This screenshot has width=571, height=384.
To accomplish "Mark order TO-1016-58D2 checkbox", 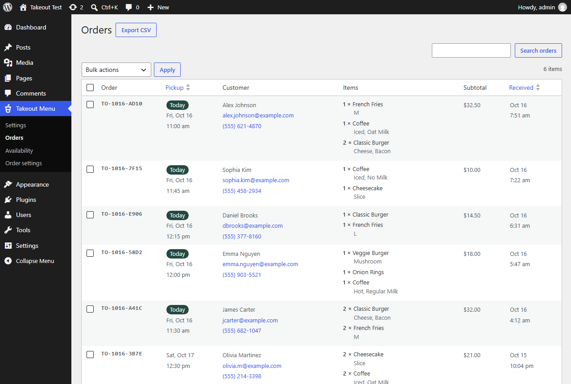I will click(x=90, y=253).
